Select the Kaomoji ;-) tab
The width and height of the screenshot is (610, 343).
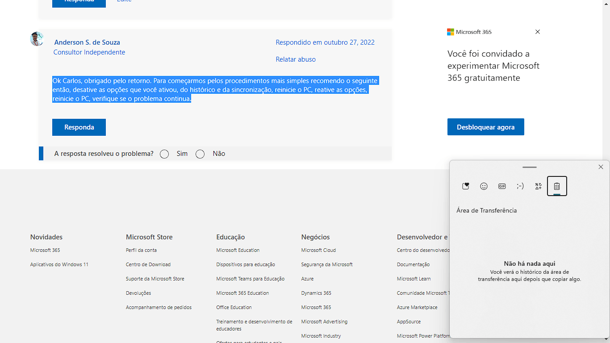(520, 186)
